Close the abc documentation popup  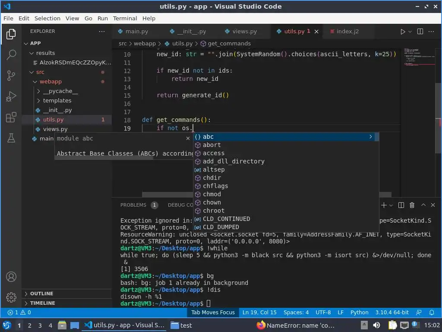click(x=188, y=138)
